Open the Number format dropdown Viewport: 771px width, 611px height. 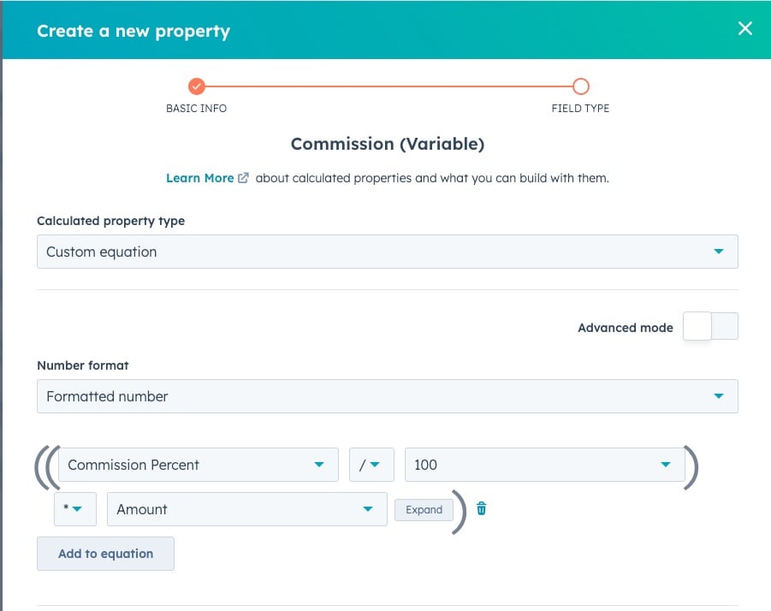386,395
